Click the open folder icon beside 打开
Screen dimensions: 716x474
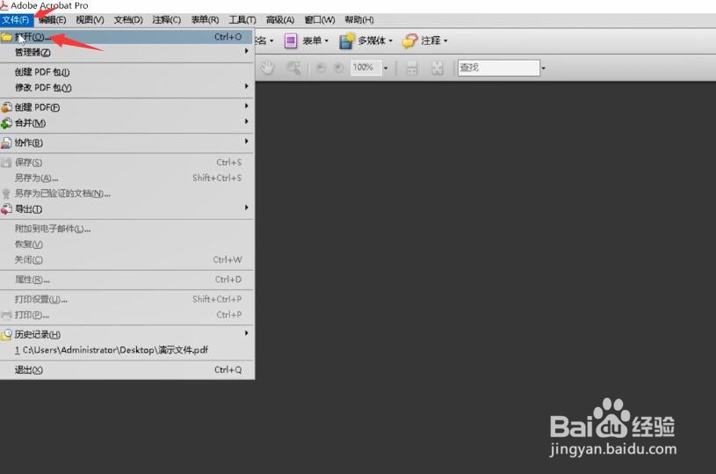coord(6,37)
